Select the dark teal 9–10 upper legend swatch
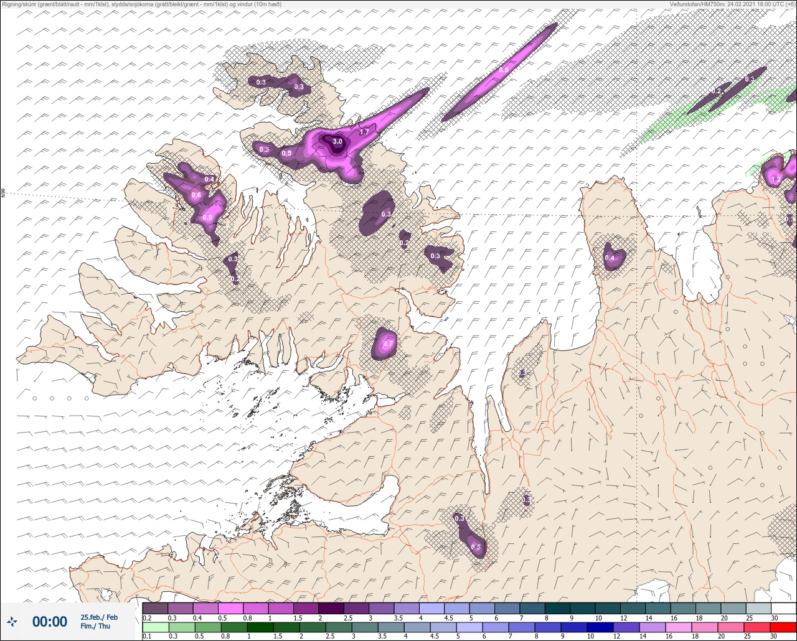Viewport: 797px width, 641px height. tap(582, 608)
